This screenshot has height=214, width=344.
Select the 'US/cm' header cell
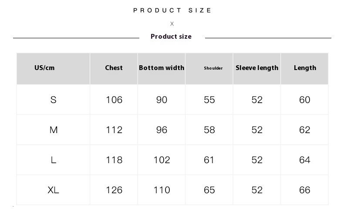coord(44,68)
